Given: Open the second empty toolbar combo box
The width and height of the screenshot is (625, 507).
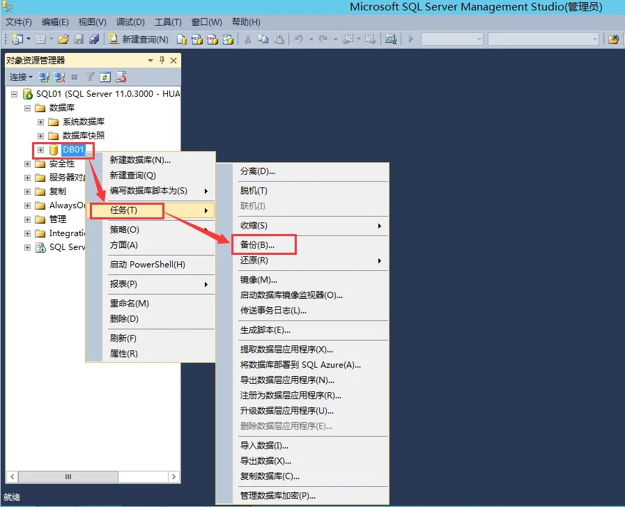Looking at the screenshot, I should tap(543, 39).
